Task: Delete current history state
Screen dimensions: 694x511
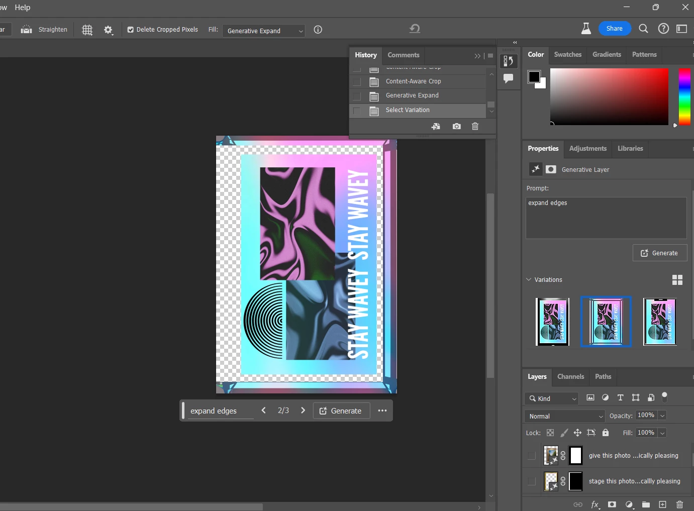Action: 475,127
